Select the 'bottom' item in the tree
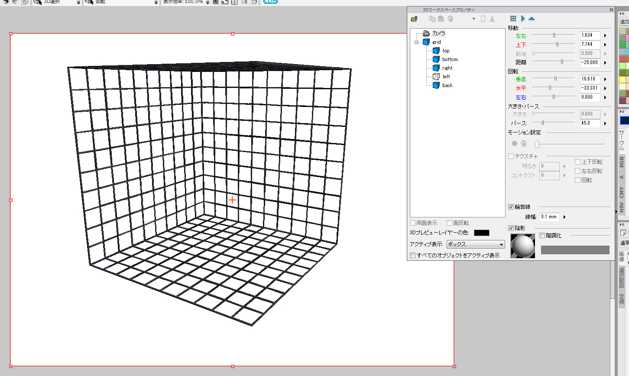This screenshot has width=629, height=376. pyautogui.click(x=450, y=59)
